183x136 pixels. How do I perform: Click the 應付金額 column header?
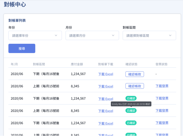77,64
